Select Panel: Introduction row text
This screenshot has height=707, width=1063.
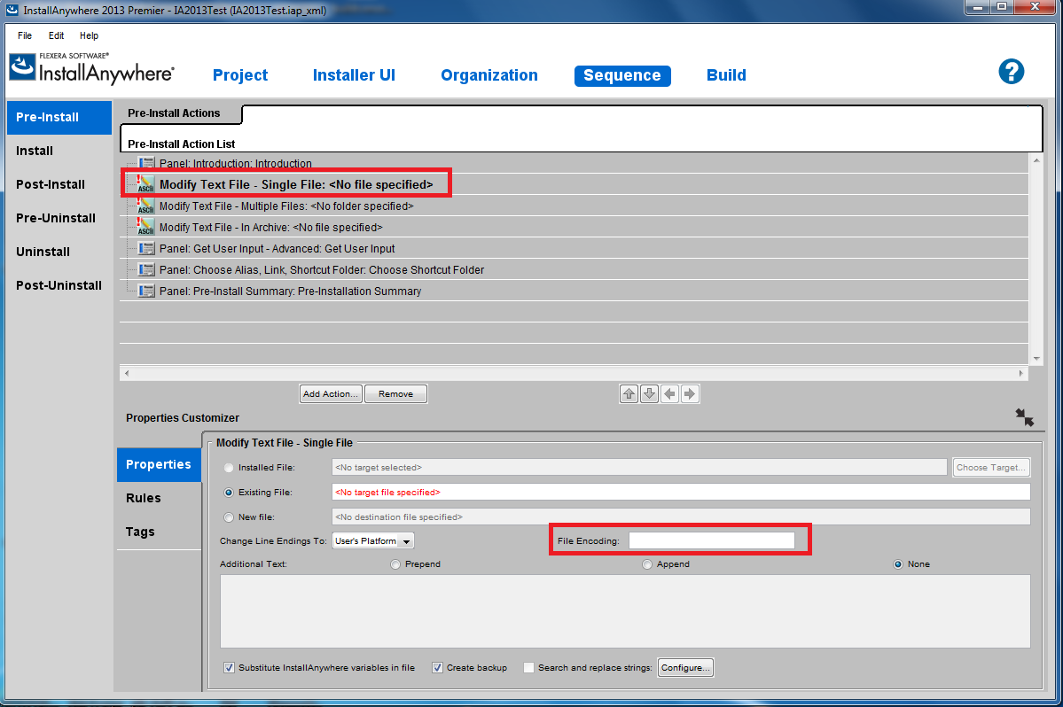236,163
